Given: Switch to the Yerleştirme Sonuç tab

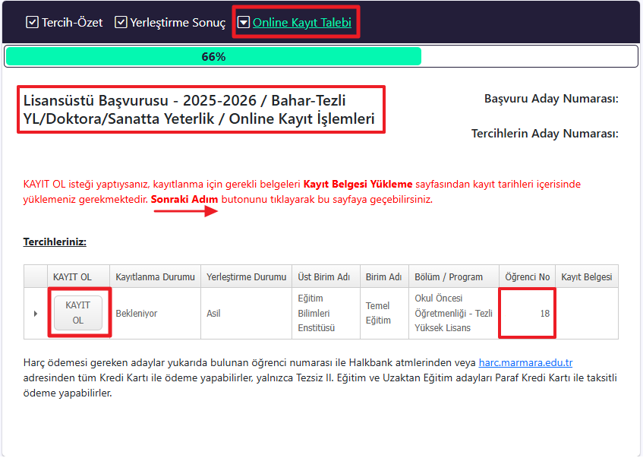Looking at the screenshot, I should pos(175,23).
